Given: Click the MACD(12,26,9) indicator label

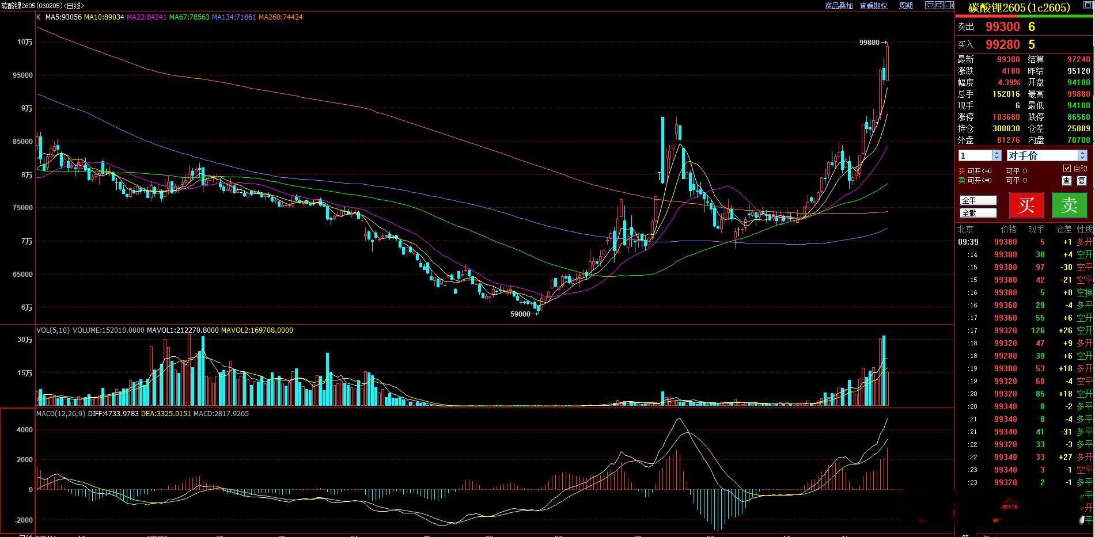Looking at the screenshot, I should coord(61,414).
